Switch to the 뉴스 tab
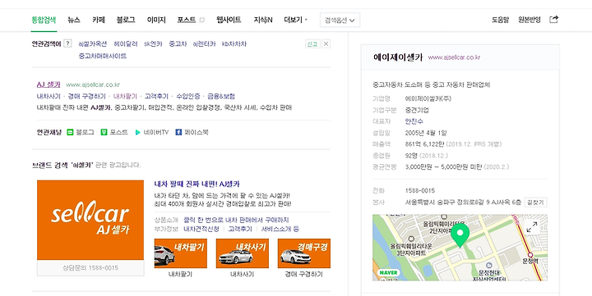The width and height of the screenshot is (592, 296). [x=74, y=20]
